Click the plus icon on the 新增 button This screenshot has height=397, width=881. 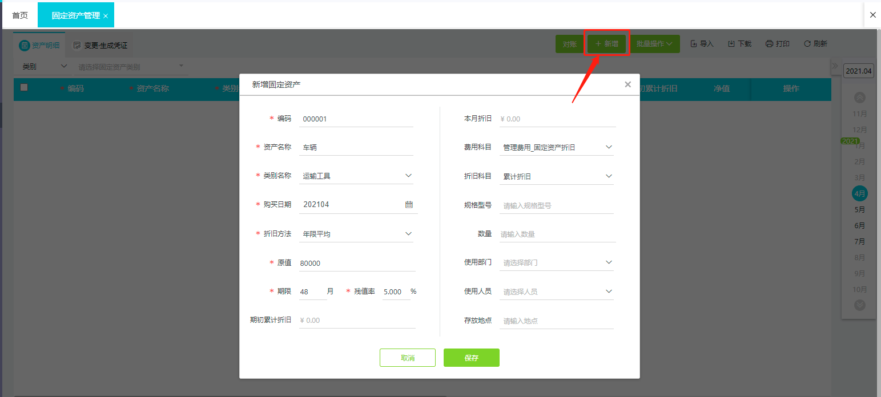click(x=599, y=43)
